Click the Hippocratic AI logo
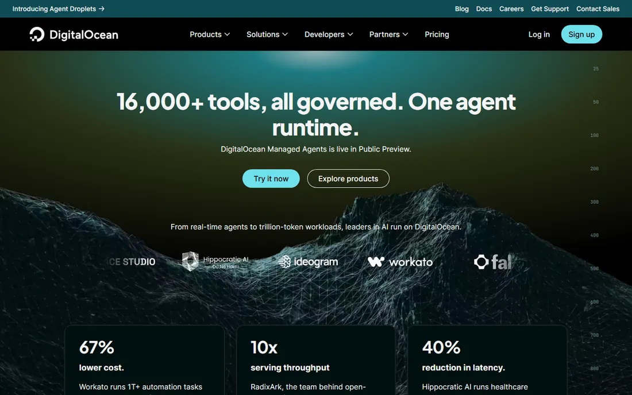The height and width of the screenshot is (395, 632). point(215,262)
